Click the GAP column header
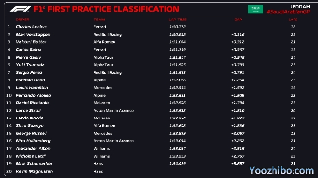318x178 pixels. (238, 20)
